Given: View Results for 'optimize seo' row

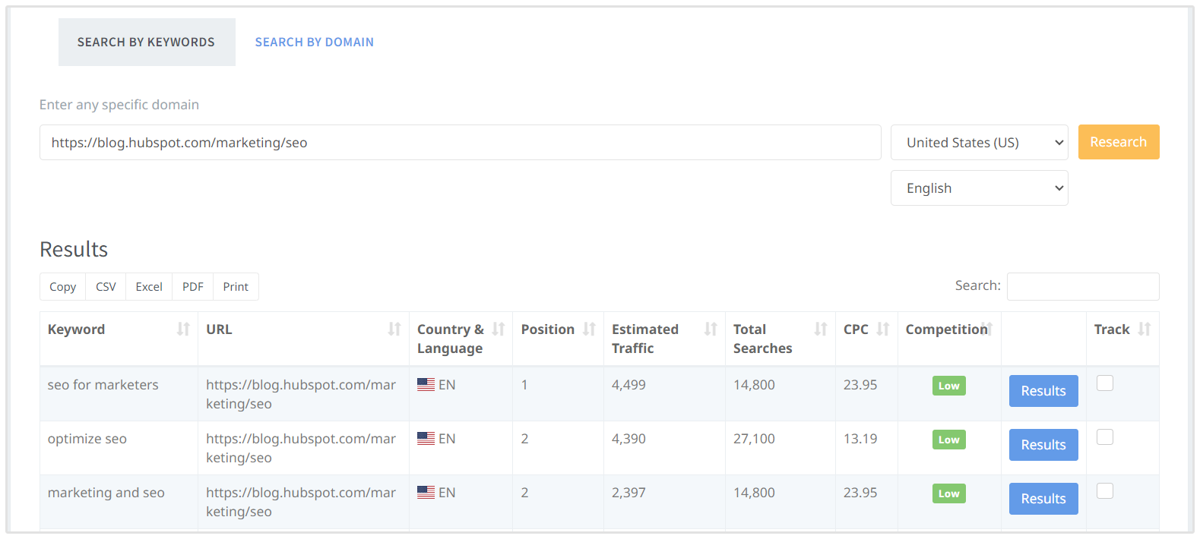Looking at the screenshot, I should coord(1043,445).
